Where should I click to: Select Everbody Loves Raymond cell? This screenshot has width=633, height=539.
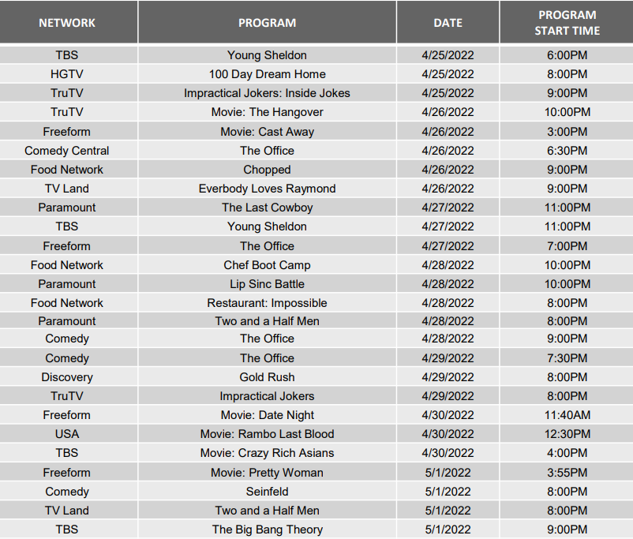click(267, 189)
